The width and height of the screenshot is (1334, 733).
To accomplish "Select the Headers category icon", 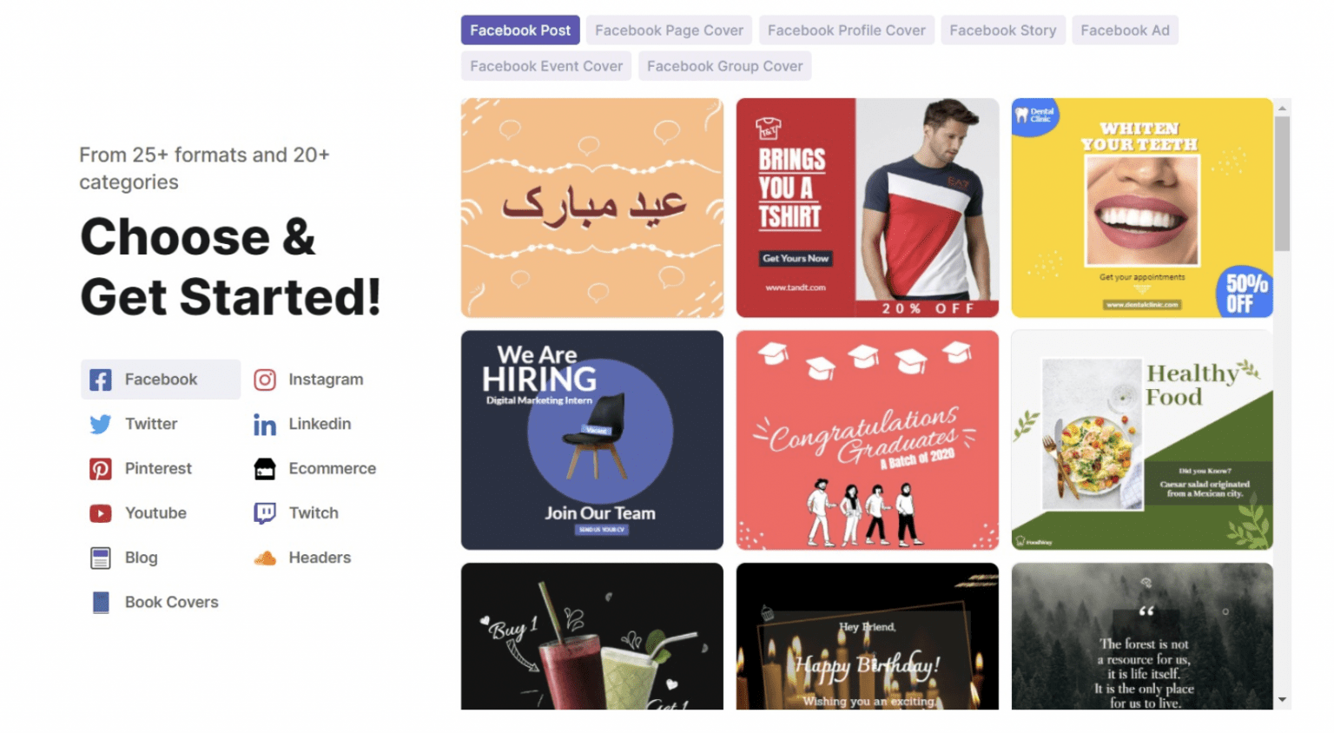I will (x=264, y=558).
